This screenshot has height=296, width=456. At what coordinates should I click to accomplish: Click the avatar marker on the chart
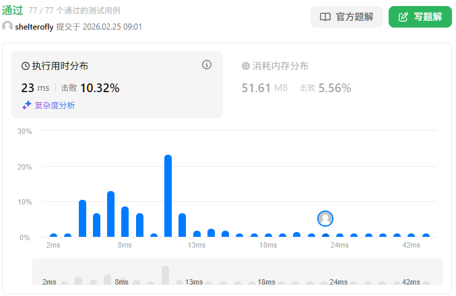point(325,218)
